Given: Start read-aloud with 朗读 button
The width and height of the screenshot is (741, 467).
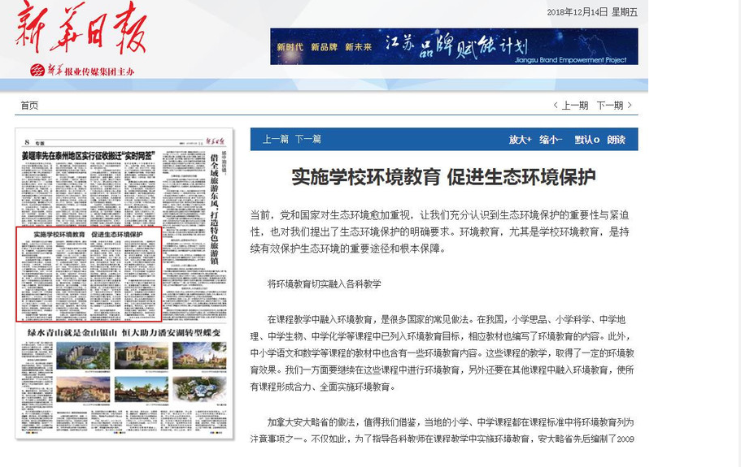Looking at the screenshot, I should click(616, 140).
